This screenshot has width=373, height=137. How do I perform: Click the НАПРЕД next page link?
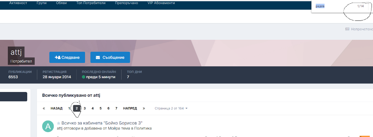point(130,108)
